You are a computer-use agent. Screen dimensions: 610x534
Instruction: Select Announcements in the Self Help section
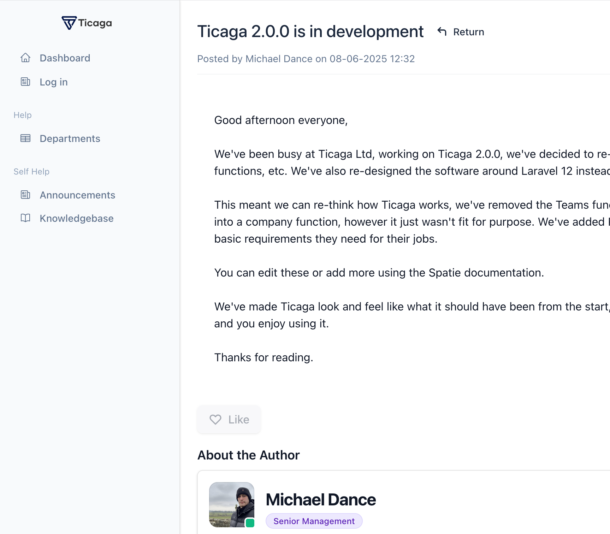(77, 195)
